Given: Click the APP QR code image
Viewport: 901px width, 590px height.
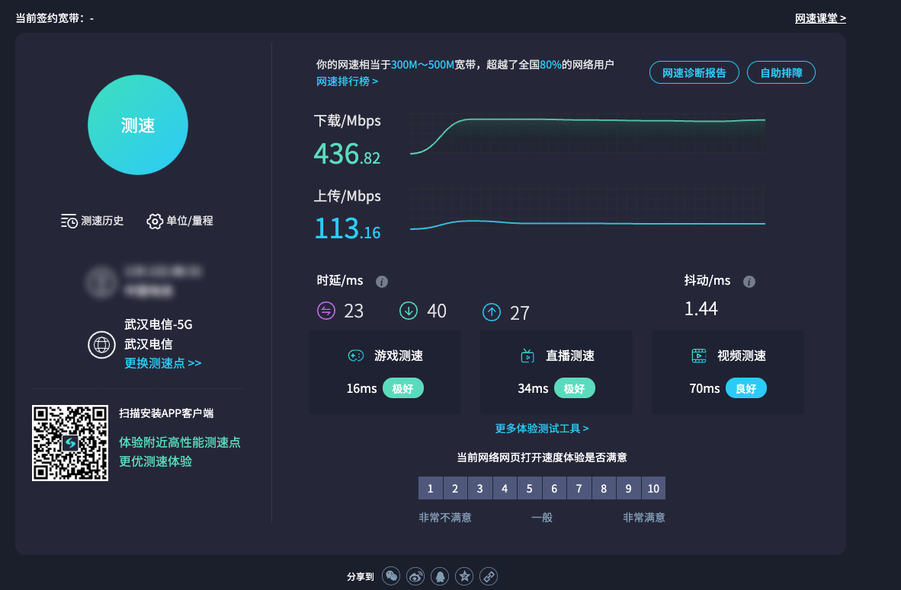Looking at the screenshot, I should pyautogui.click(x=70, y=443).
